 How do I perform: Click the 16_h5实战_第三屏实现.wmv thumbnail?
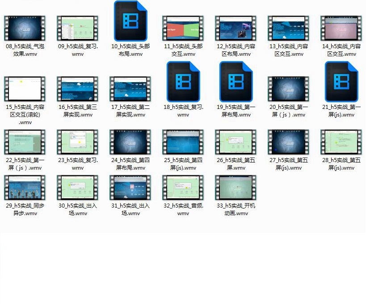tap(77, 89)
